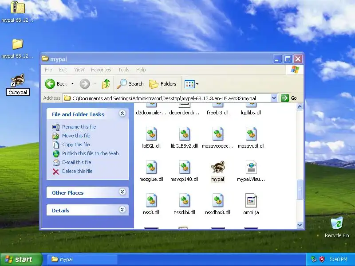Toggle the Folders pane

click(x=163, y=84)
